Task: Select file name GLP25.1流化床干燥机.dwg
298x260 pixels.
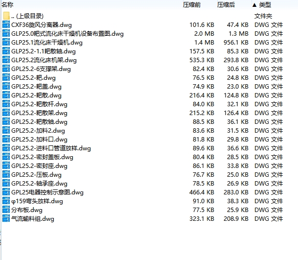Action: click(47, 43)
